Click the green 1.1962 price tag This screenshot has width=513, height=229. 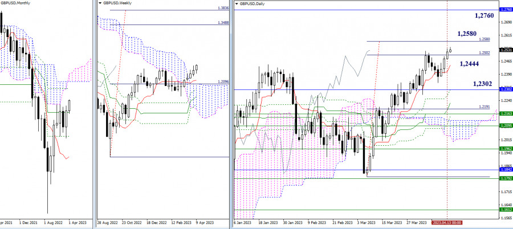(506, 149)
